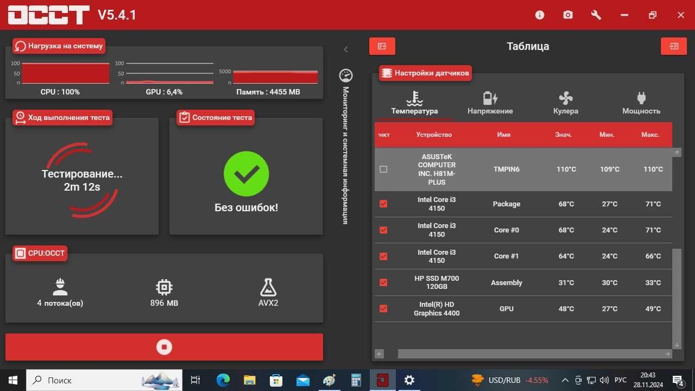Screen dimensions: 695x391
Task: Click the red button left of Таблица
Action: pyautogui.click(x=382, y=46)
